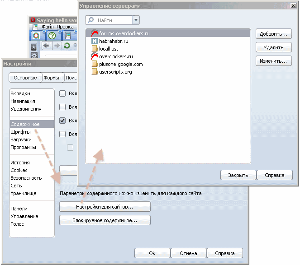Open the Файл menu
The width and height of the screenshot is (300, 265).
[48, 27]
